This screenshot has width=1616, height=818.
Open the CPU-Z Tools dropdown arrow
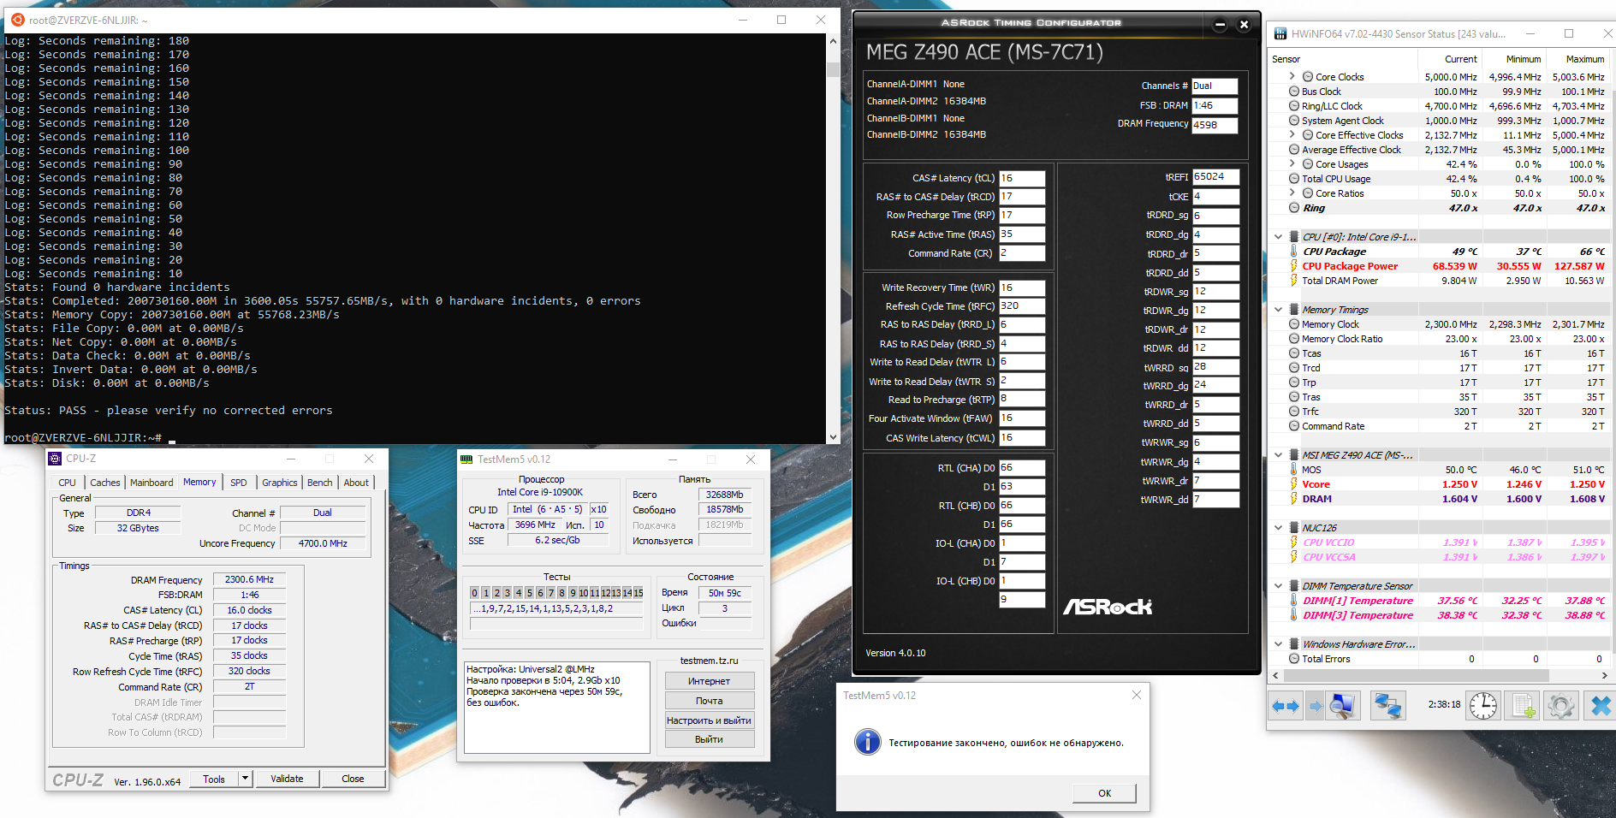[x=245, y=779]
